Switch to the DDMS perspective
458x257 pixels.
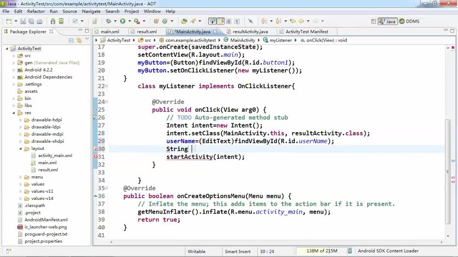coord(409,21)
